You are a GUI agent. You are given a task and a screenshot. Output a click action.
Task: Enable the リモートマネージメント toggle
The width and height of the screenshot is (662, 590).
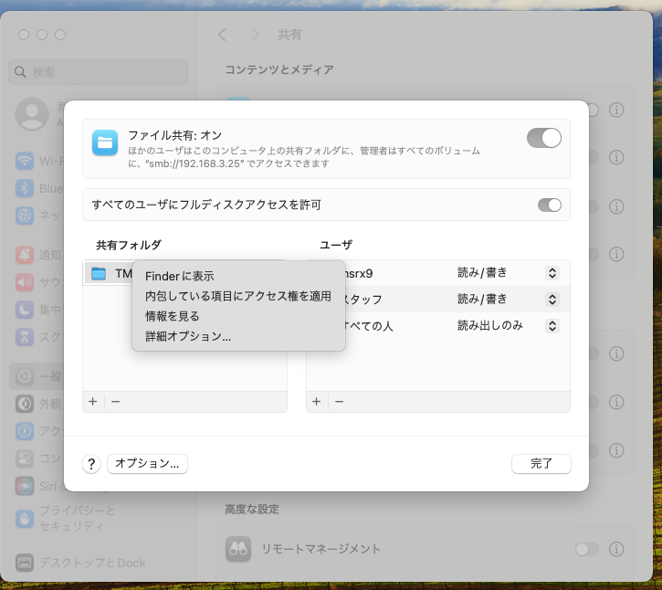click(x=587, y=549)
